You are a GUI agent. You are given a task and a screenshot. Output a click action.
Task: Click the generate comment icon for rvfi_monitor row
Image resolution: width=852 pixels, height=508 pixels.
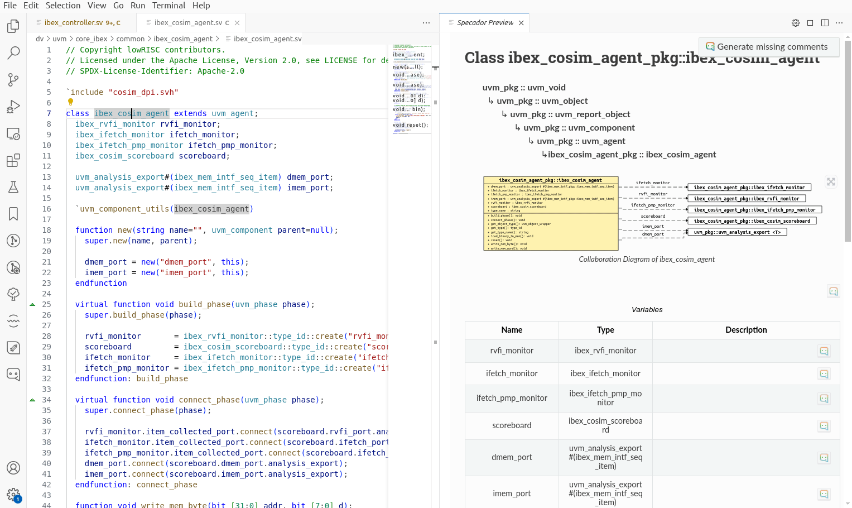824,351
